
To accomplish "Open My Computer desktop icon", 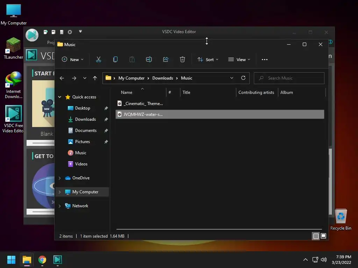I will [x=14, y=15].
